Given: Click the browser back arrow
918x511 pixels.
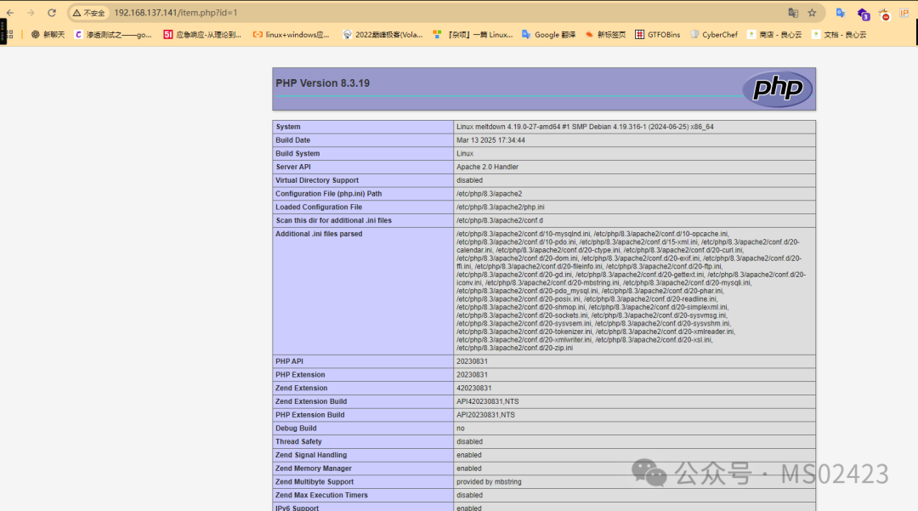Looking at the screenshot, I should pos(10,13).
